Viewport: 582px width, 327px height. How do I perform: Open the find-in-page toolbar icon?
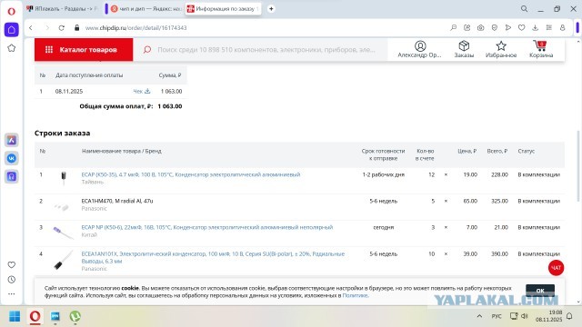[x=453, y=28]
